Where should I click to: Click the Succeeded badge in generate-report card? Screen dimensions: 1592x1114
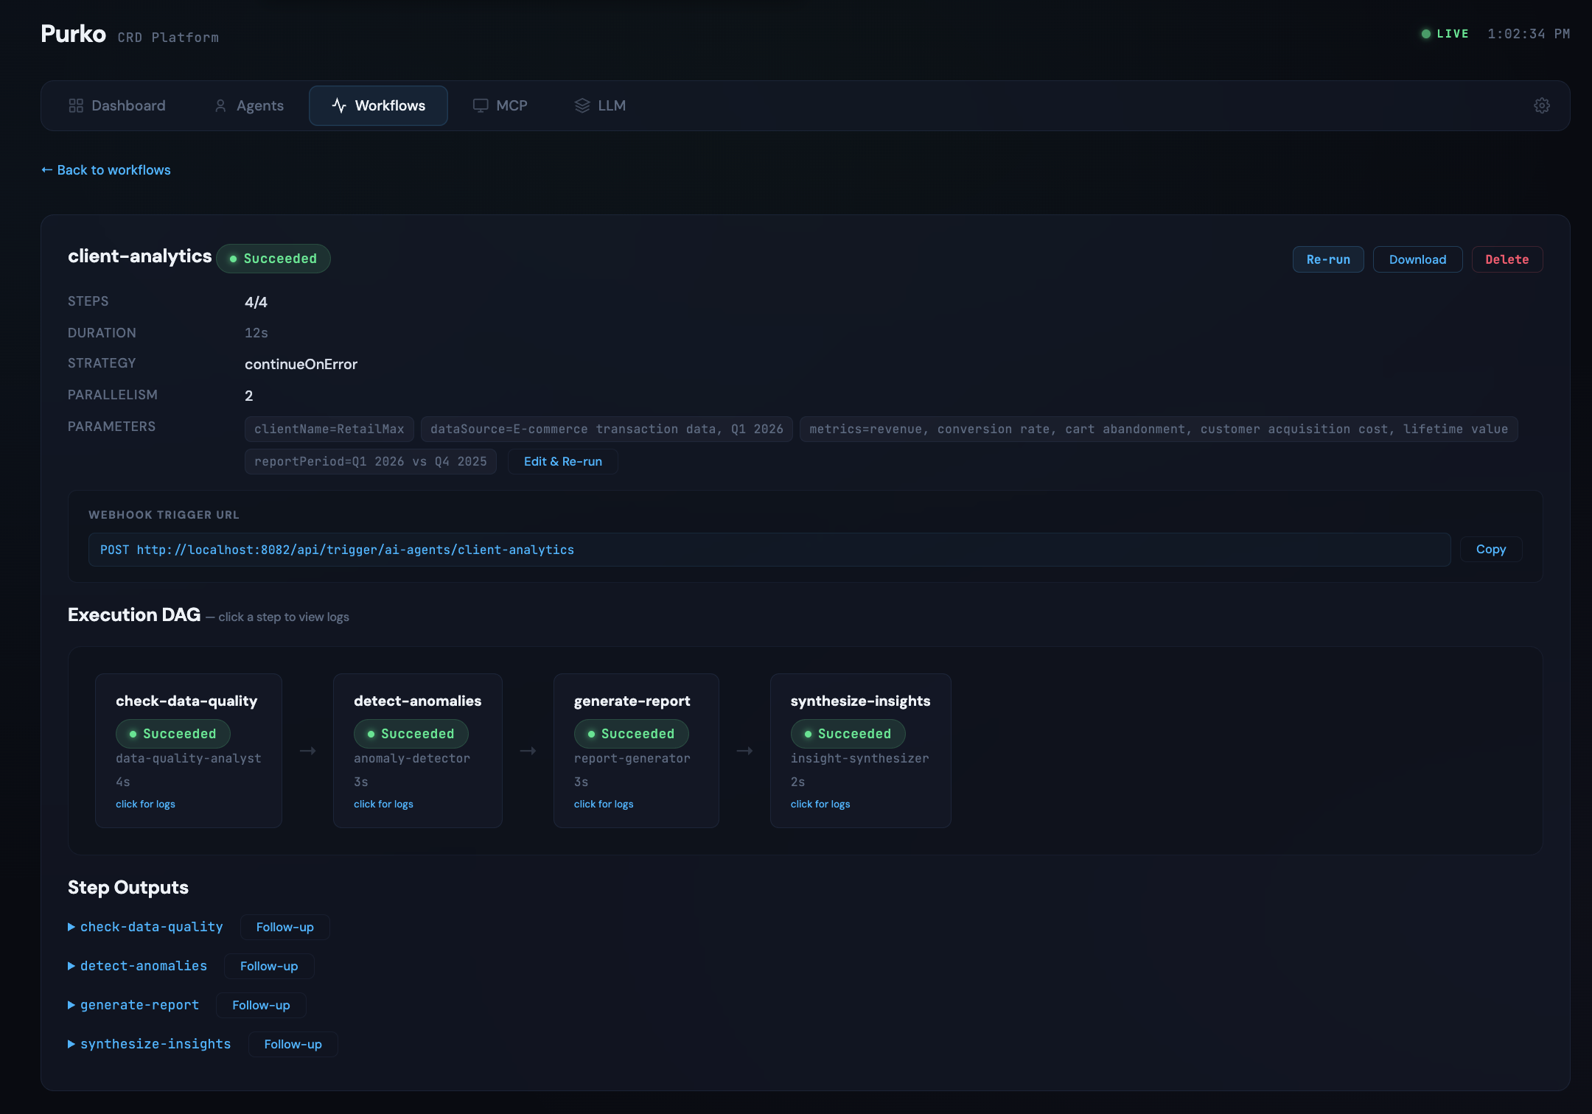point(632,734)
